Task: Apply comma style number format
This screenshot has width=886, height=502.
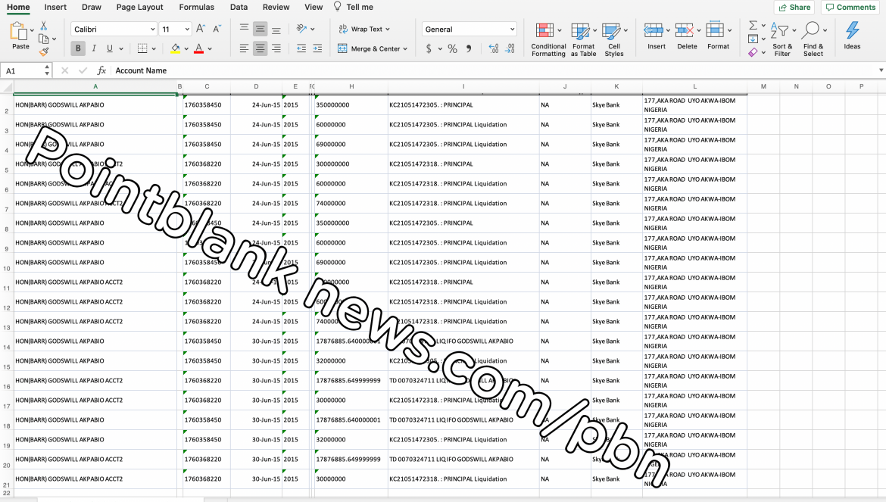Action: 469,49
